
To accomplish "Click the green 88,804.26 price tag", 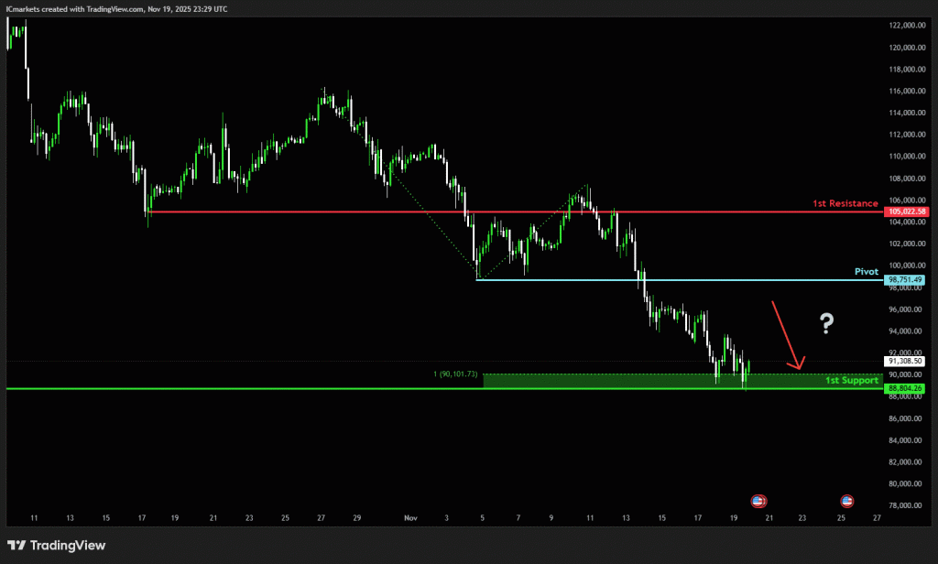I will tap(906, 389).
